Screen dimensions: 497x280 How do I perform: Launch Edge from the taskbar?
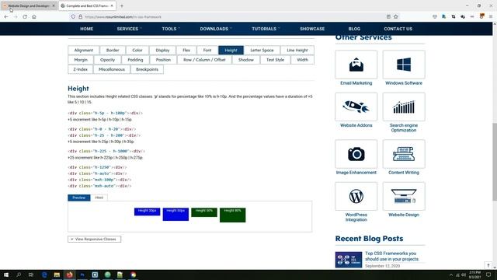tap(44, 275)
